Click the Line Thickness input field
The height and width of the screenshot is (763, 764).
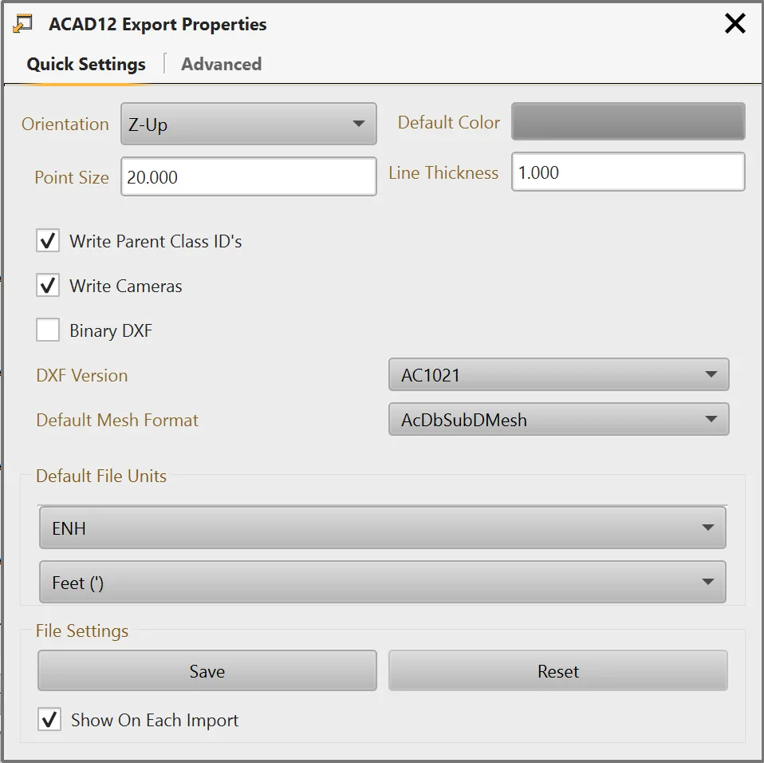628,172
